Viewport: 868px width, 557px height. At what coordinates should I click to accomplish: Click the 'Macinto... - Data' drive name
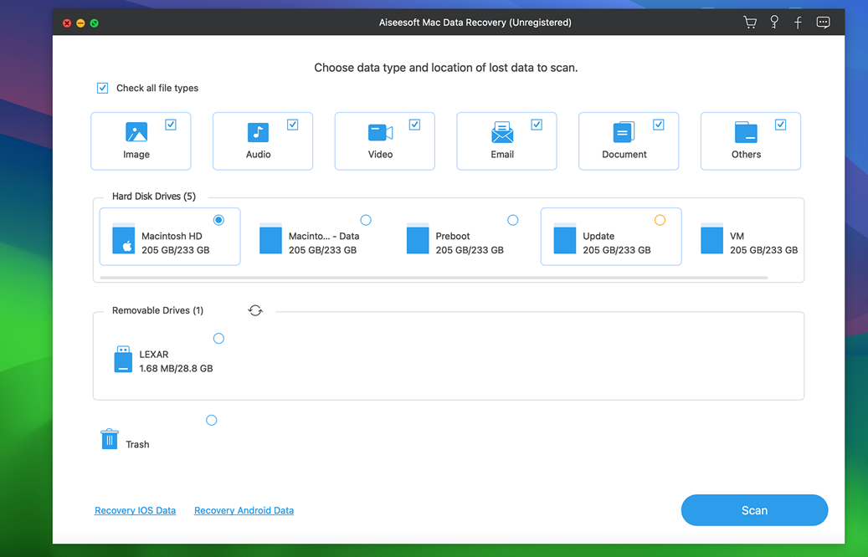tap(324, 236)
